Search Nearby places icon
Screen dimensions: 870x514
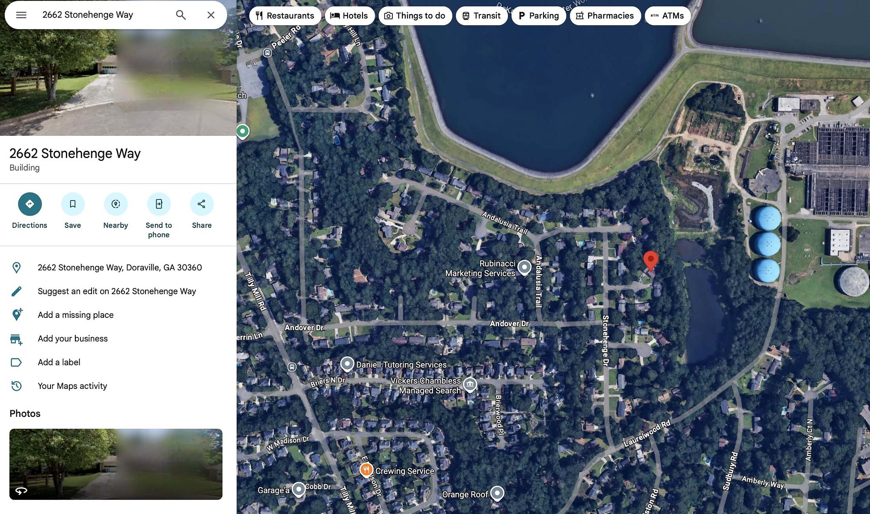[x=116, y=204]
